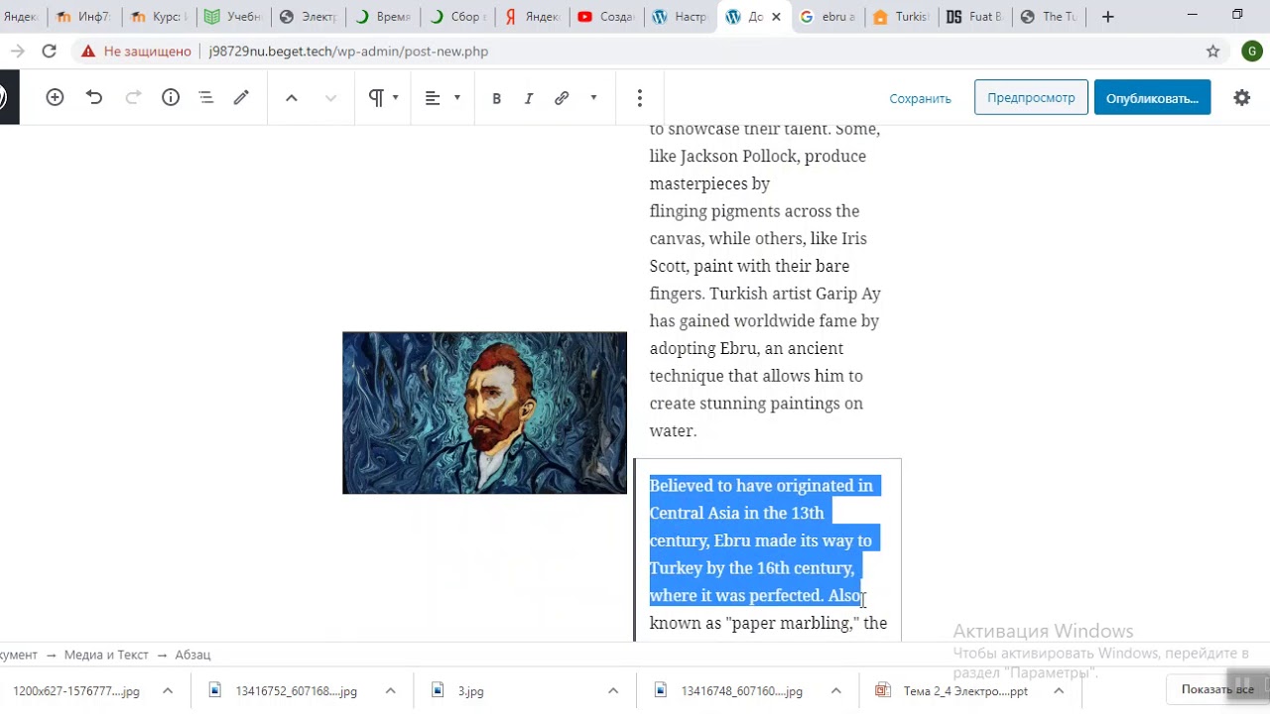Expand options for Тема 2_4 ppt download
Screen dimensions: 1270x714
(x=1059, y=691)
